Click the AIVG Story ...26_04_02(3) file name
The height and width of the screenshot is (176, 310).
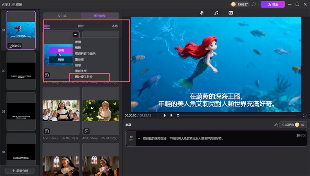click(x=60, y=138)
